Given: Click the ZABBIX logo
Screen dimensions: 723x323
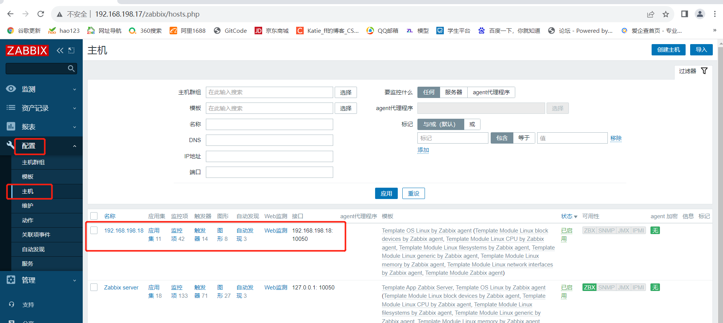Looking at the screenshot, I should (27, 51).
